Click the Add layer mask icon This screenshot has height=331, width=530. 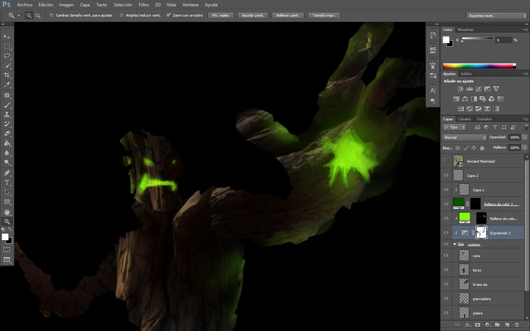tap(477, 325)
